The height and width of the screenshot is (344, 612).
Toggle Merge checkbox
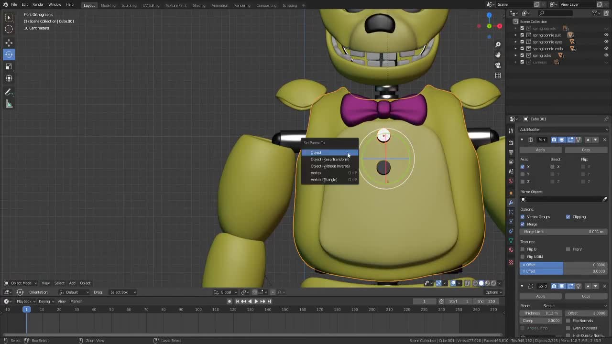point(522,224)
